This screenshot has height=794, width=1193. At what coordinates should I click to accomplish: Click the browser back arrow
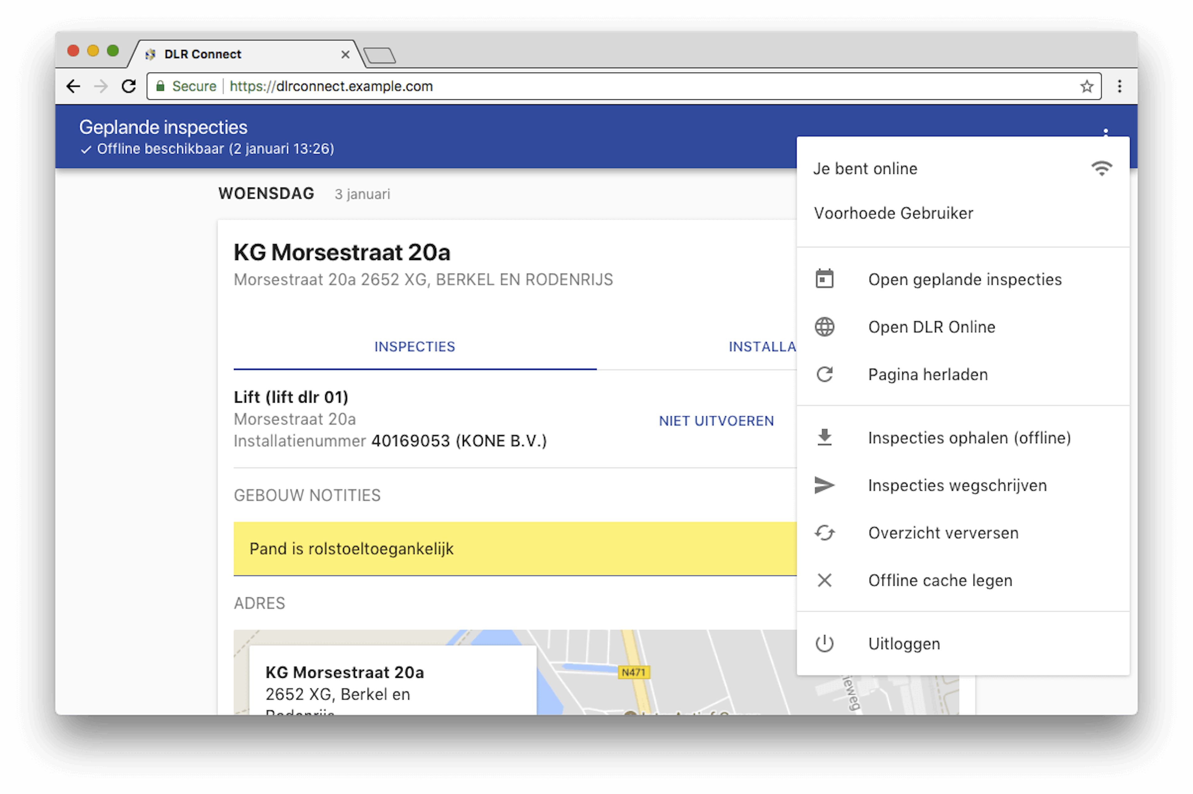73,86
